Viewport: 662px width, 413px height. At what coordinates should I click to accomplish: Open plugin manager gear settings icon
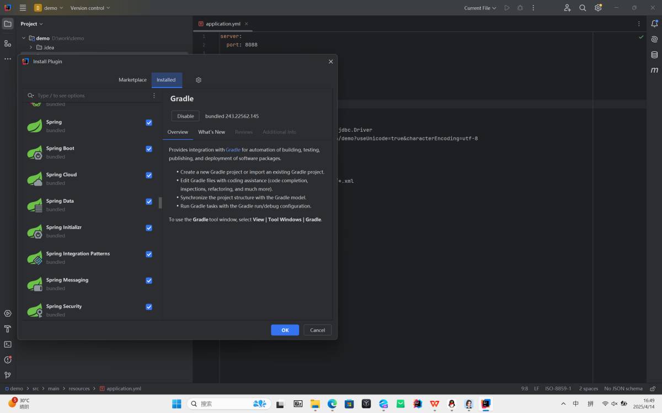pos(199,80)
